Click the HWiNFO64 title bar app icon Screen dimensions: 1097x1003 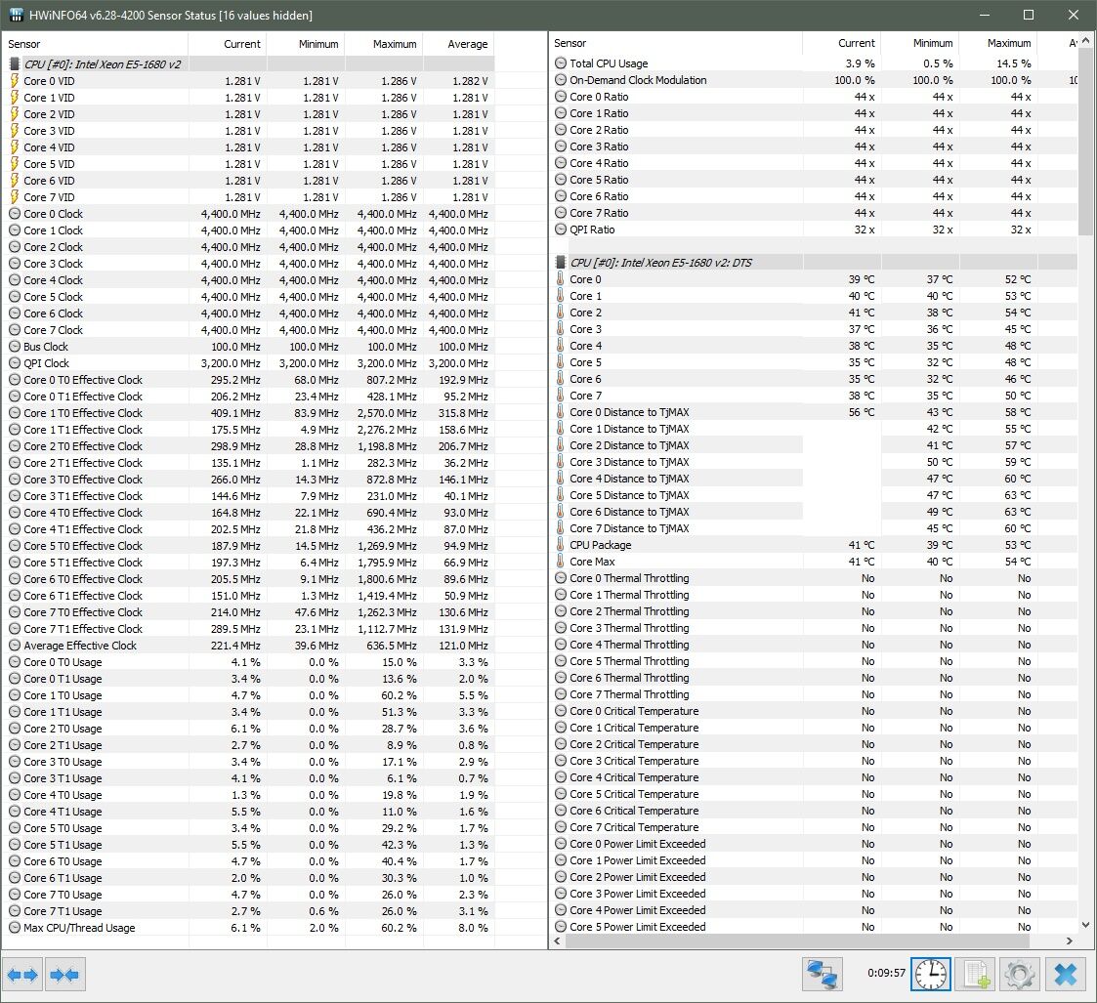pyautogui.click(x=17, y=15)
